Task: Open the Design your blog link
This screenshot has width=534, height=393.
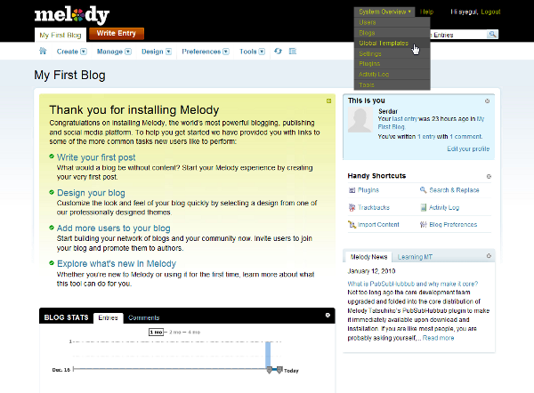Action: click(x=91, y=193)
